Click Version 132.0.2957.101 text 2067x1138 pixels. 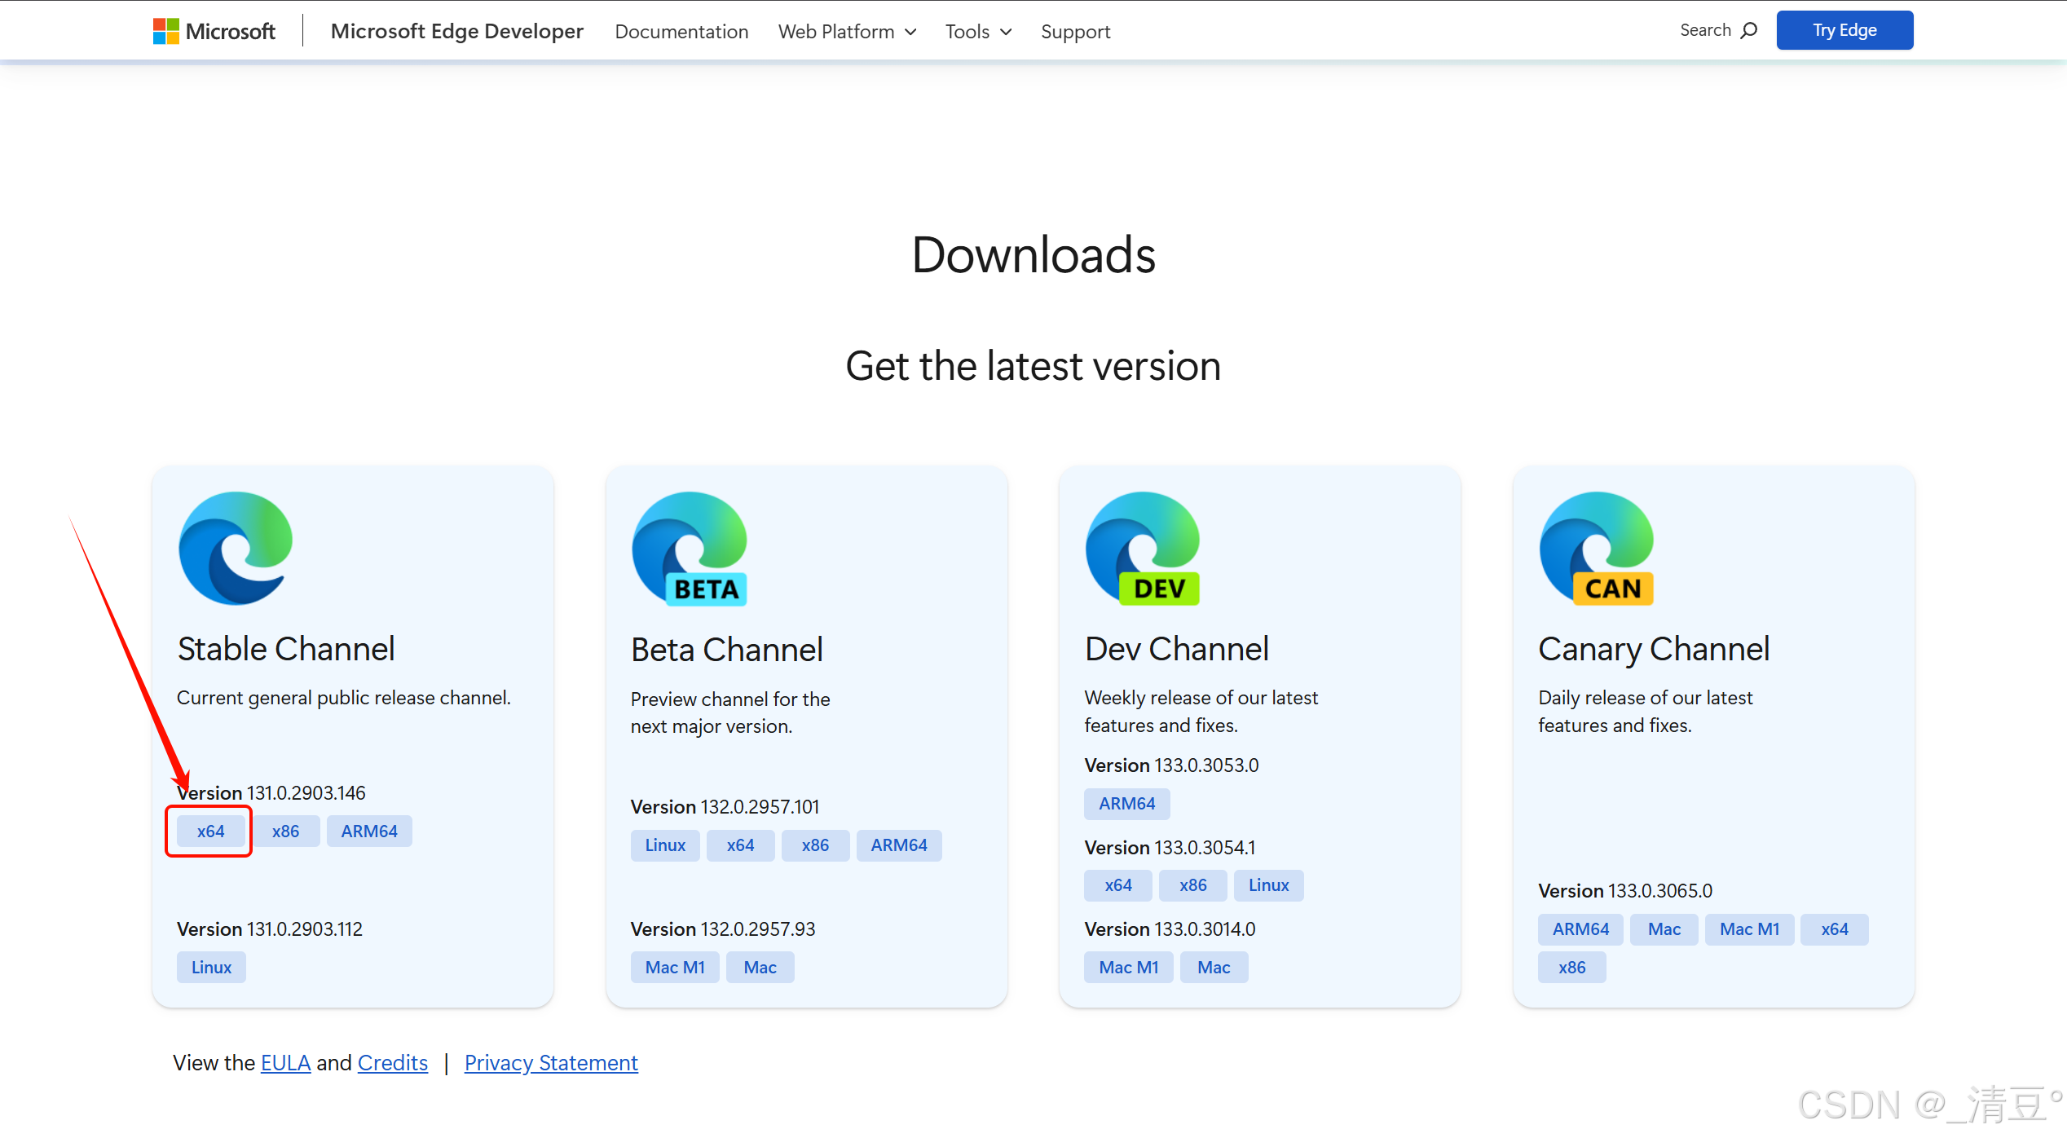pyautogui.click(x=725, y=807)
